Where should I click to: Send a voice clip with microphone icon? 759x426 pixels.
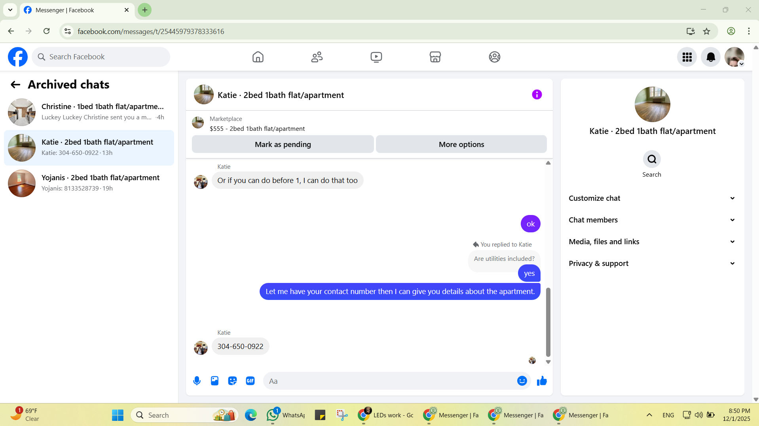coord(197,381)
